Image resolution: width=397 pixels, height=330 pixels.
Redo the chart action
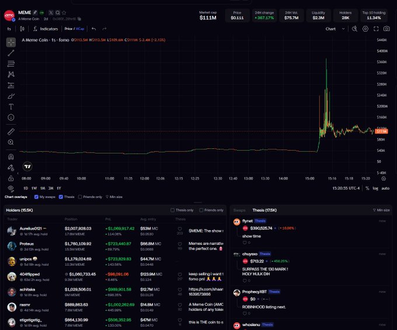(105, 29)
